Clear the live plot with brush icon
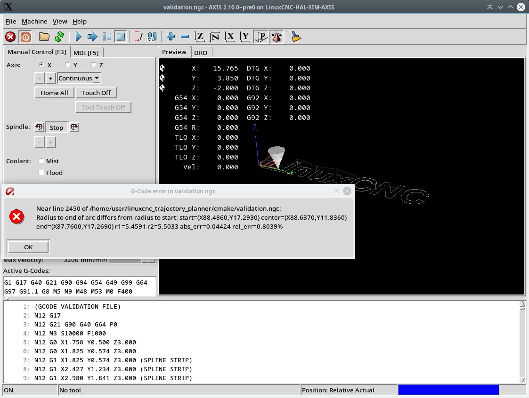Screen dimensions: 529x398 pos(296,37)
